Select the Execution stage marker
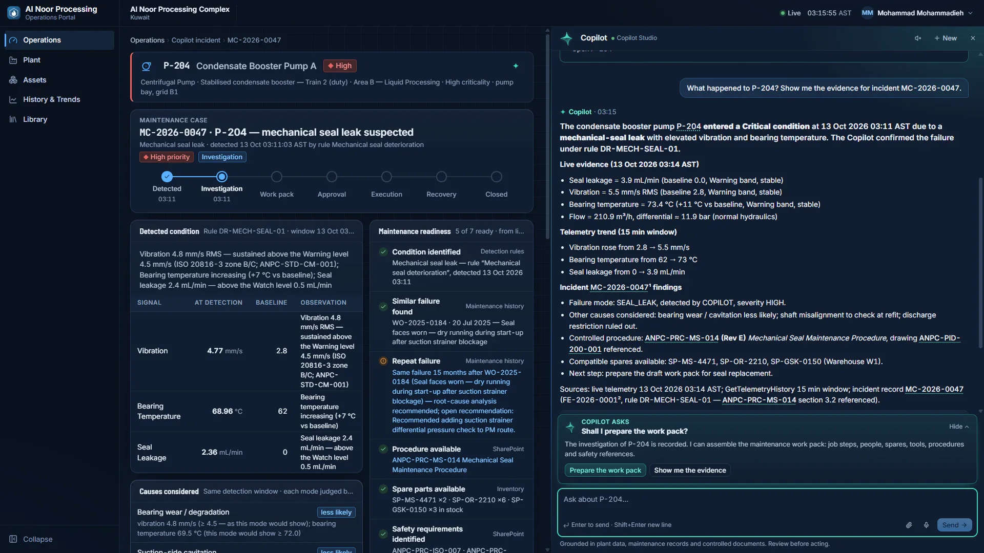Viewport: 984px width, 553px height. 386,177
